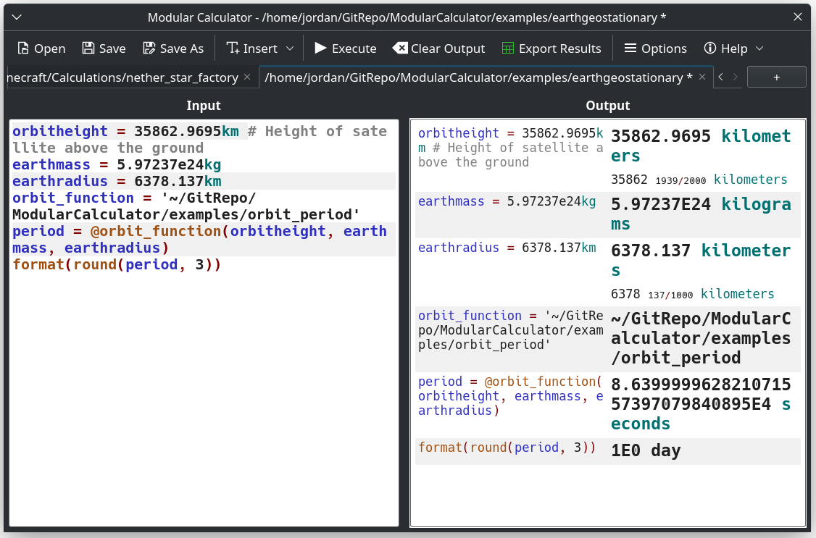This screenshot has height=538, width=816.
Task: Click the Insert text icon
Action: 233,49
